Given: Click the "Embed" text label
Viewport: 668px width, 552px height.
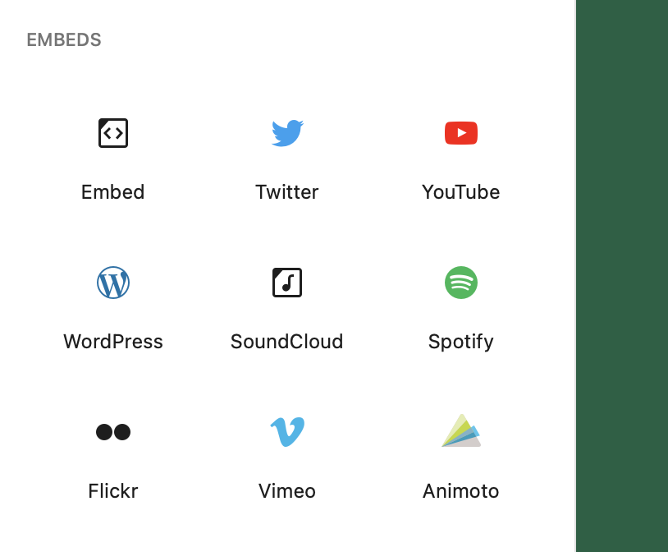Looking at the screenshot, I should click(113, 192).
